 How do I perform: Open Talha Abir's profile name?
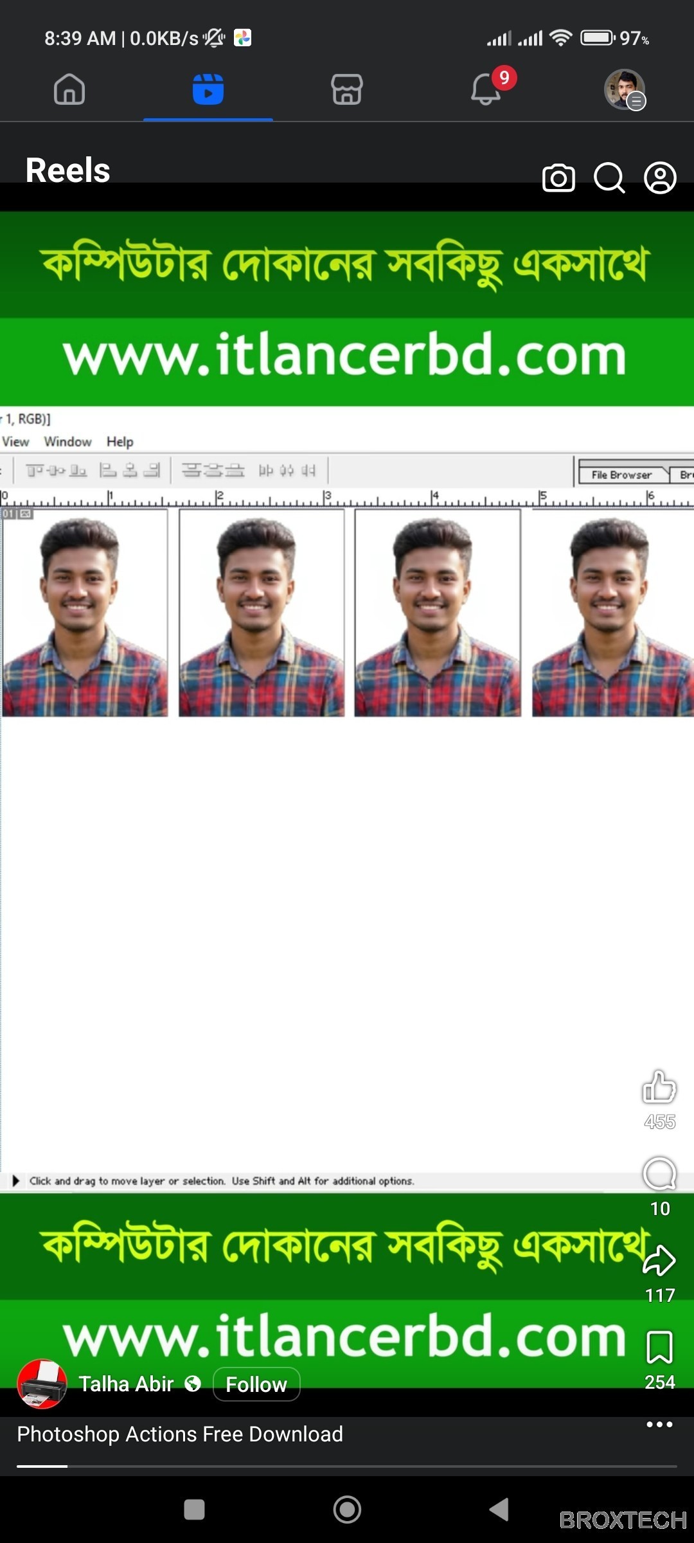pyautogui.click(x=126, y=1384)
